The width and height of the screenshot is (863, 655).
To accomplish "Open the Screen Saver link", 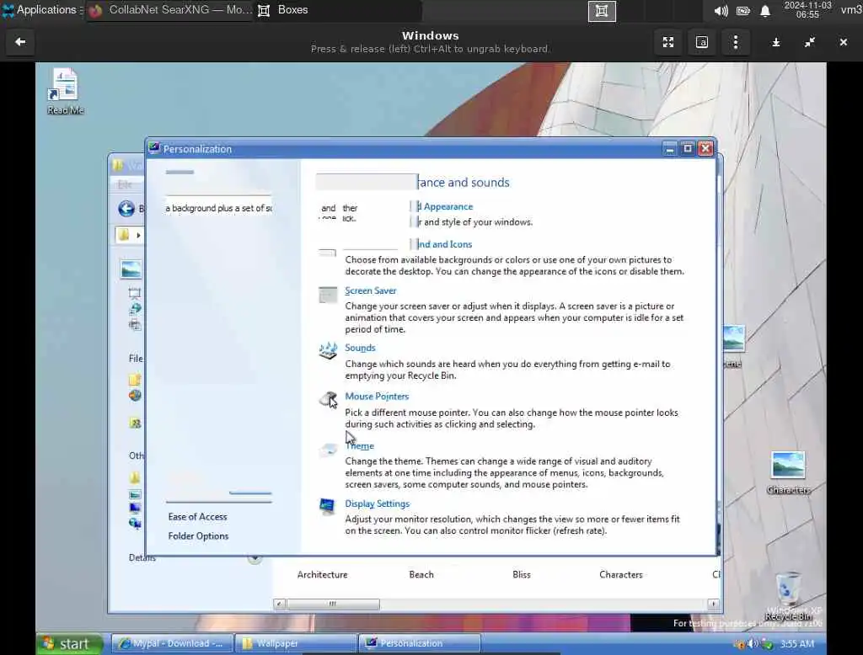I will (371, 290).
